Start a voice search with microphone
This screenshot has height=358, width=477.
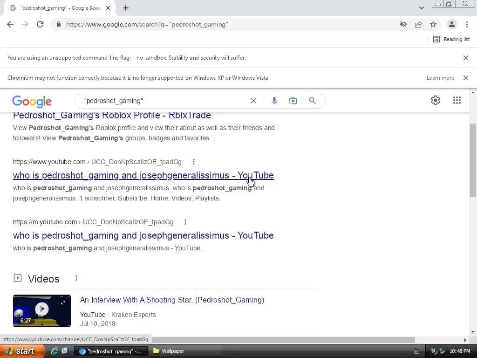click(x=274, y=101)
